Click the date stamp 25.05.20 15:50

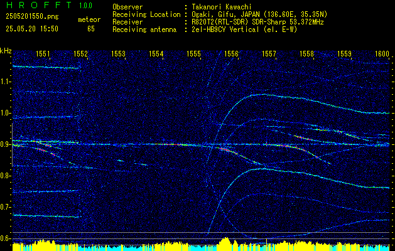32,29
